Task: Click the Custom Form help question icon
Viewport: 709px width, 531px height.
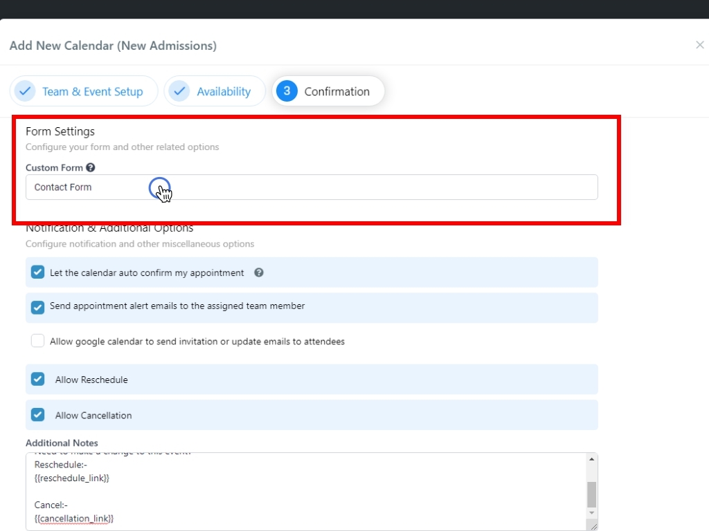Action: 91,167
